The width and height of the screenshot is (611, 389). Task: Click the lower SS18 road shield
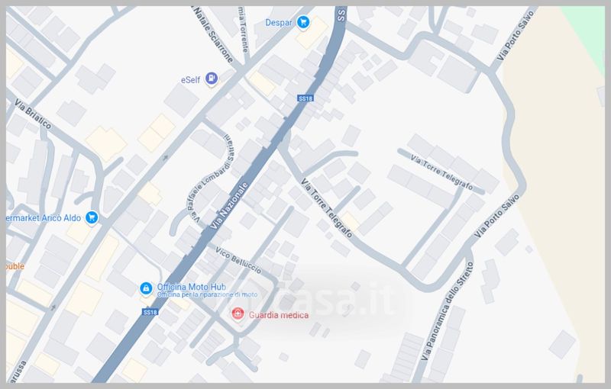(150, 312)
